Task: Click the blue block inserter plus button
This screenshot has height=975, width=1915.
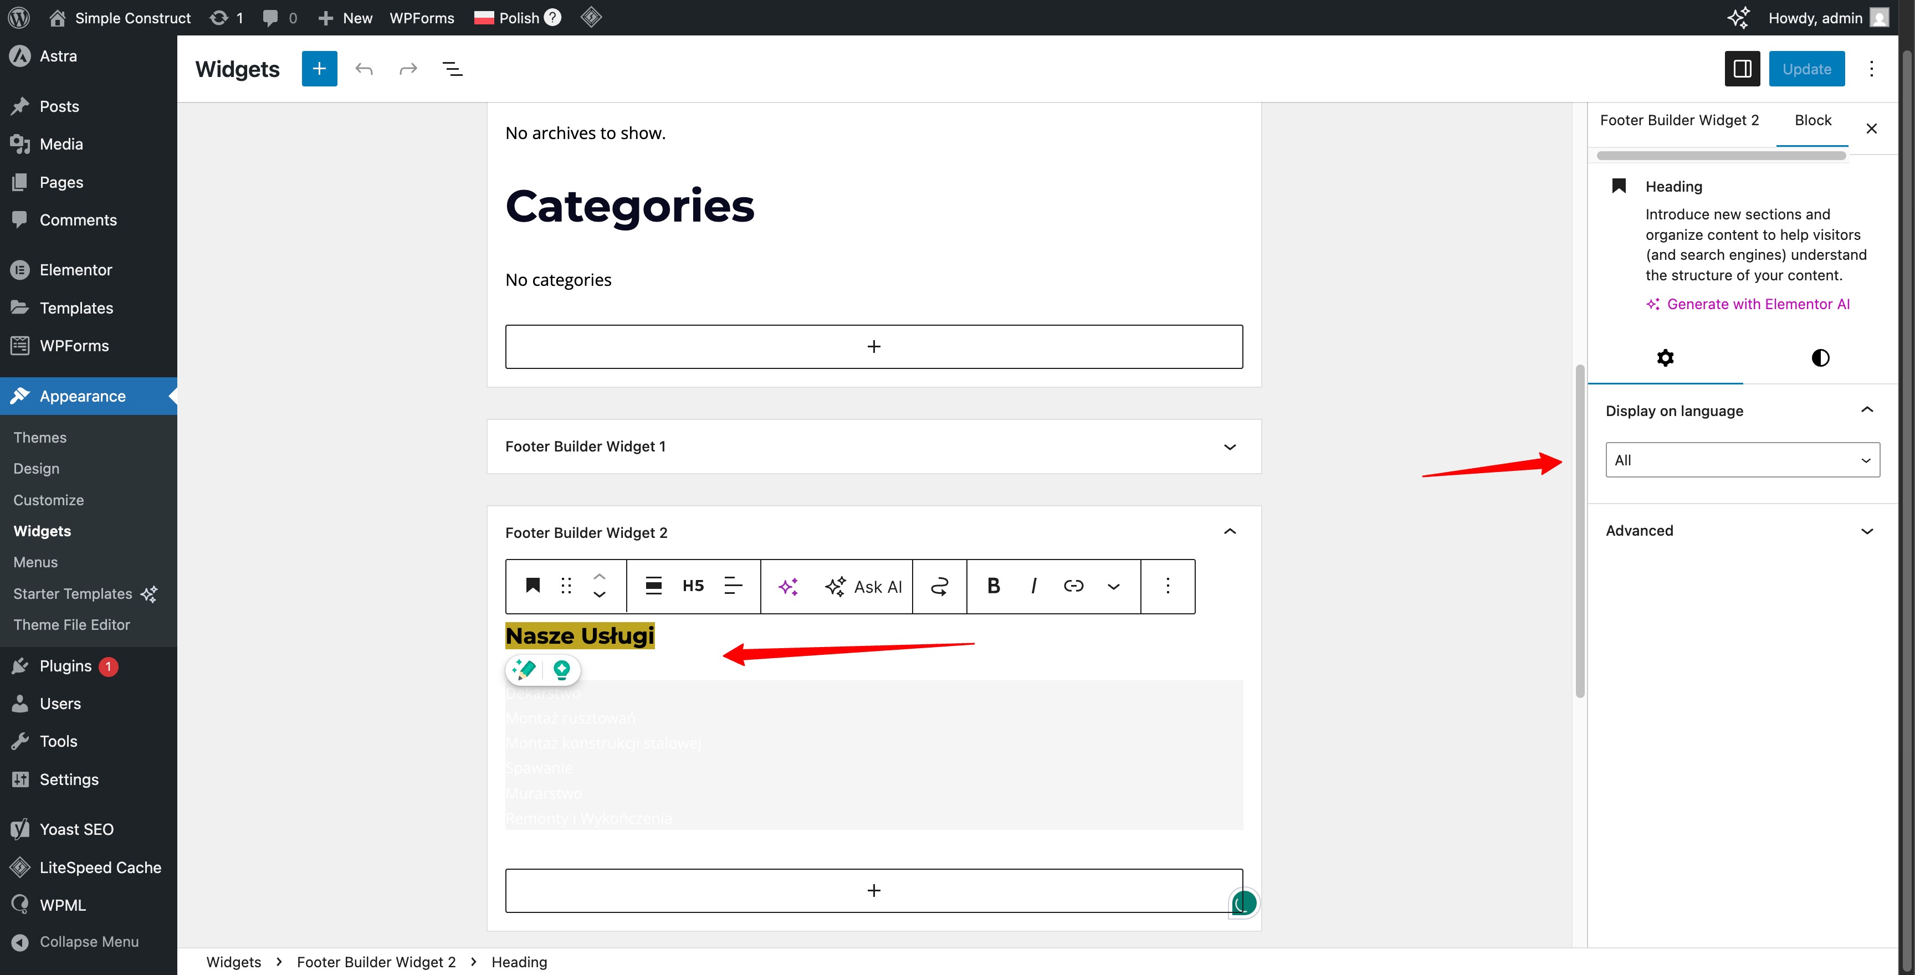Action: tap(319, 69)
